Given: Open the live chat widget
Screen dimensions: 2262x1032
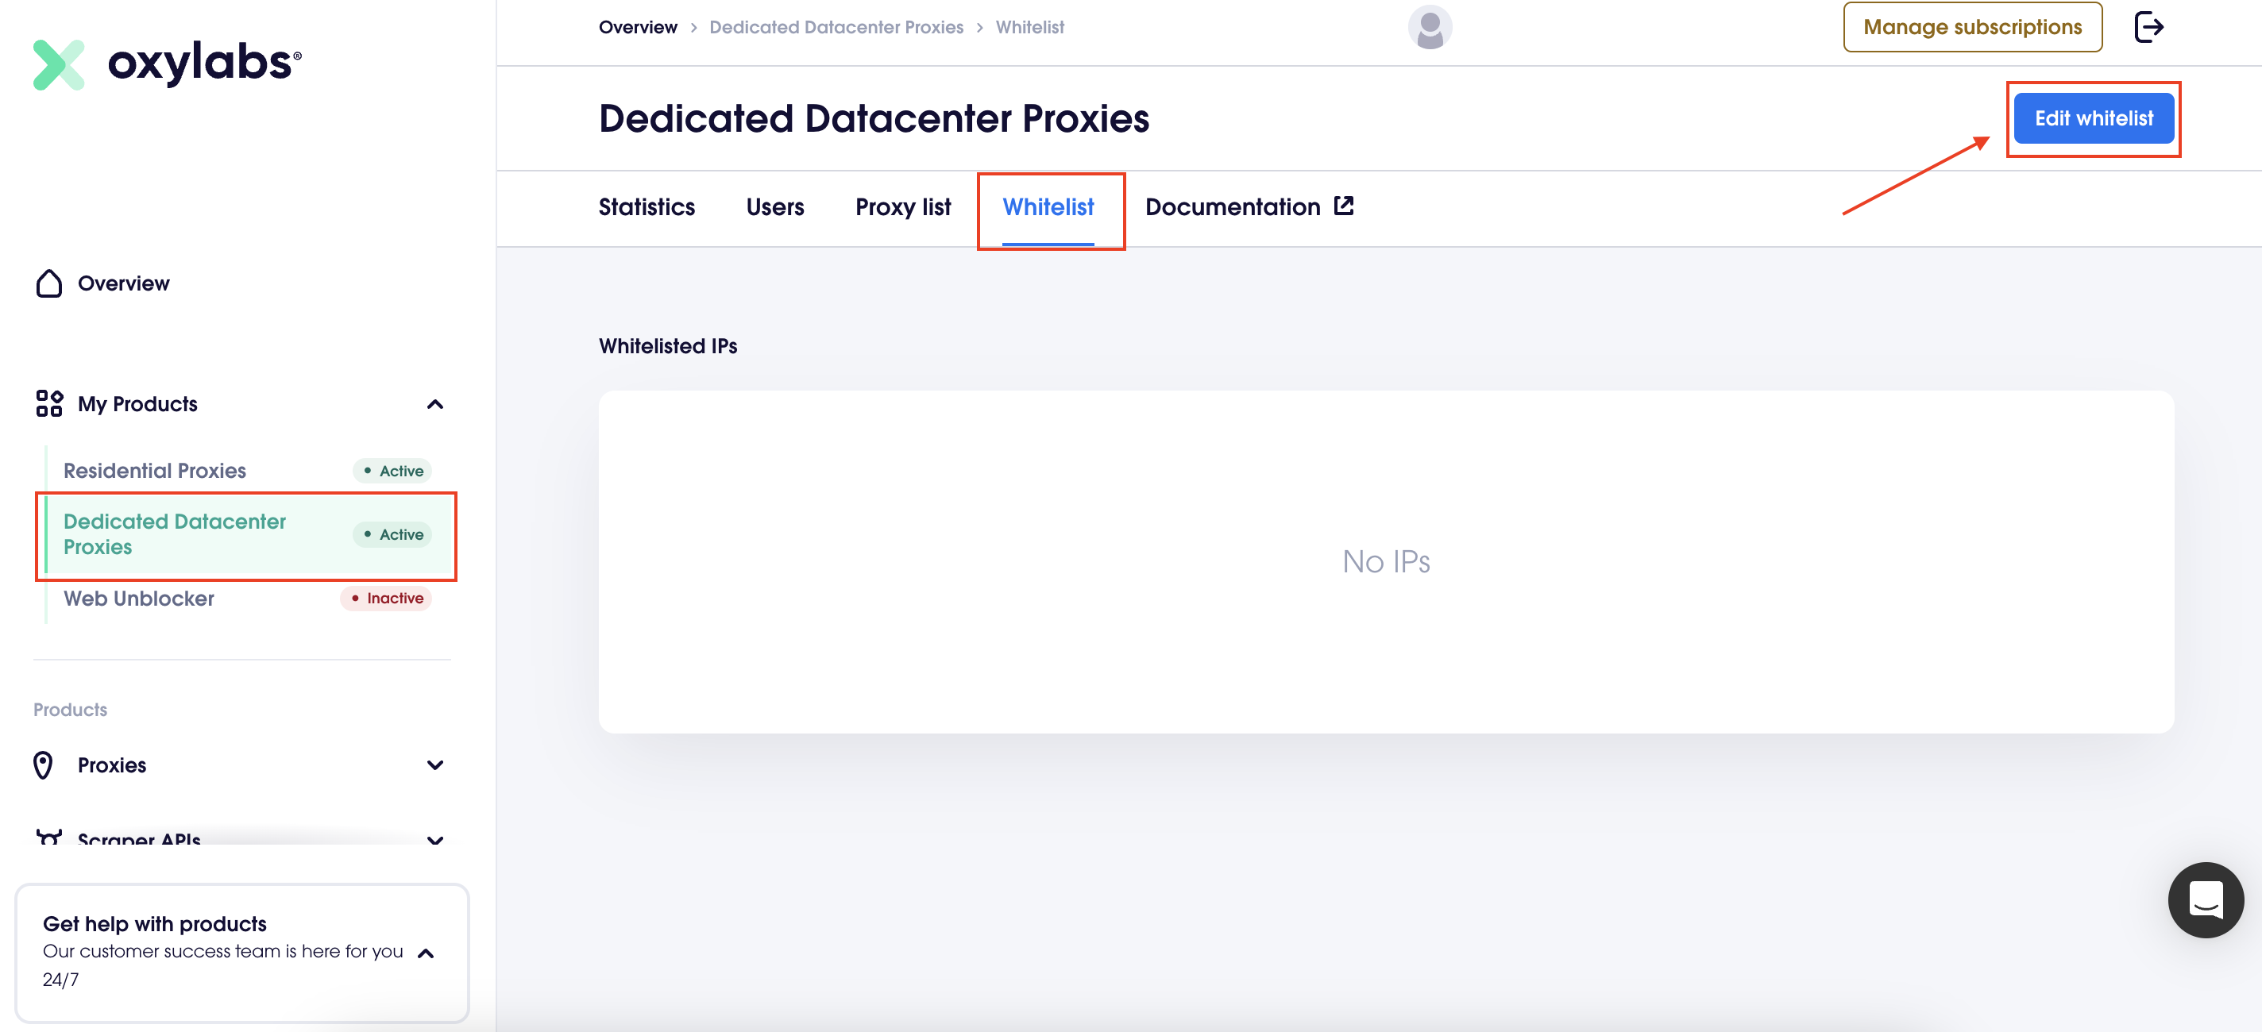Looking at the screenshot, I should pyautogui.click(x=2205, y=899).
